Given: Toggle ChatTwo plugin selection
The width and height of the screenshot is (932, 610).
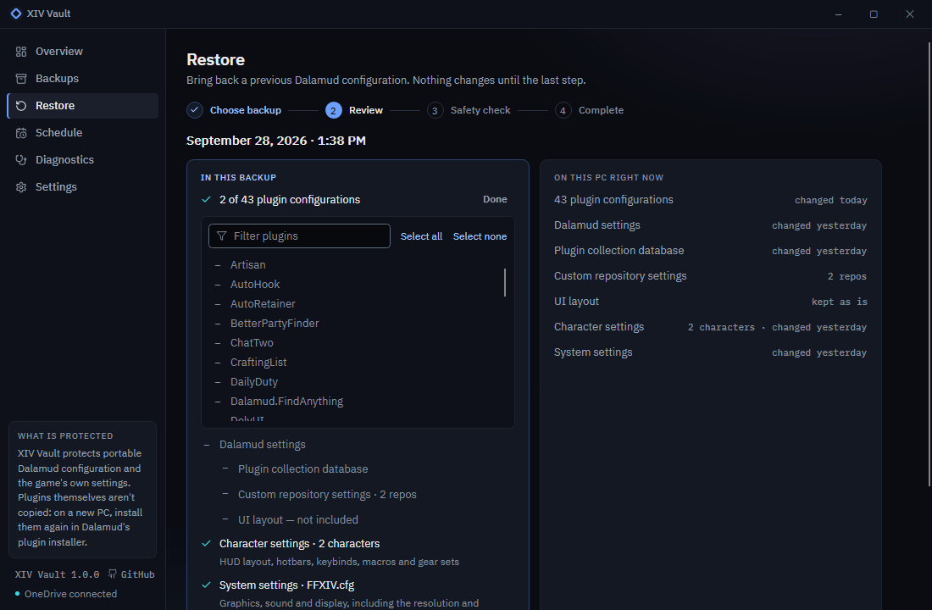Looking at the screenshot, I should click(x=218, y=343).
